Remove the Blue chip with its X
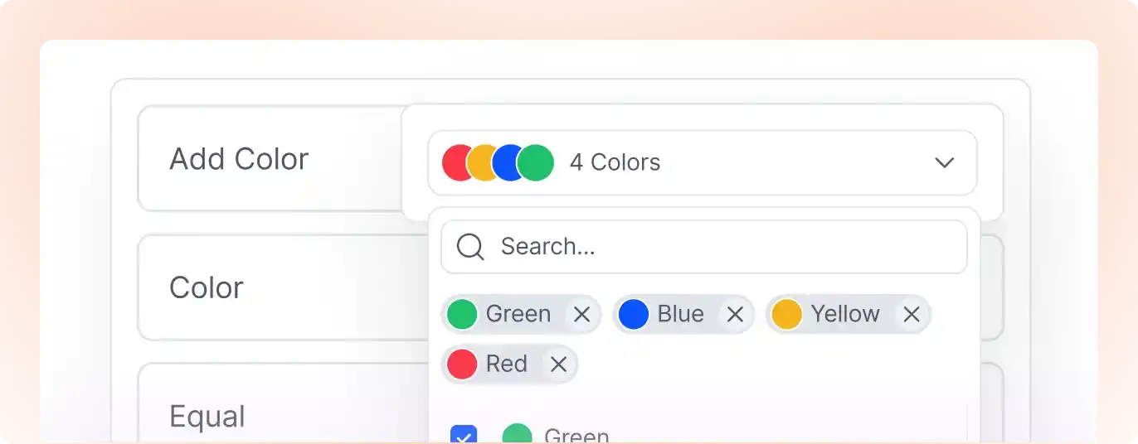 pyautogui.click(x=734, y=315)
